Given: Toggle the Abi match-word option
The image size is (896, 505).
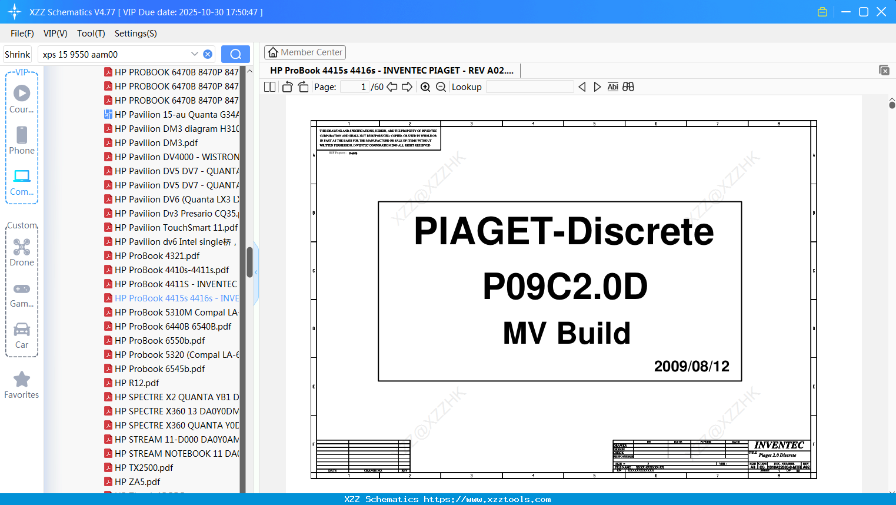Looking at the screenshot, I should point(612,87).
